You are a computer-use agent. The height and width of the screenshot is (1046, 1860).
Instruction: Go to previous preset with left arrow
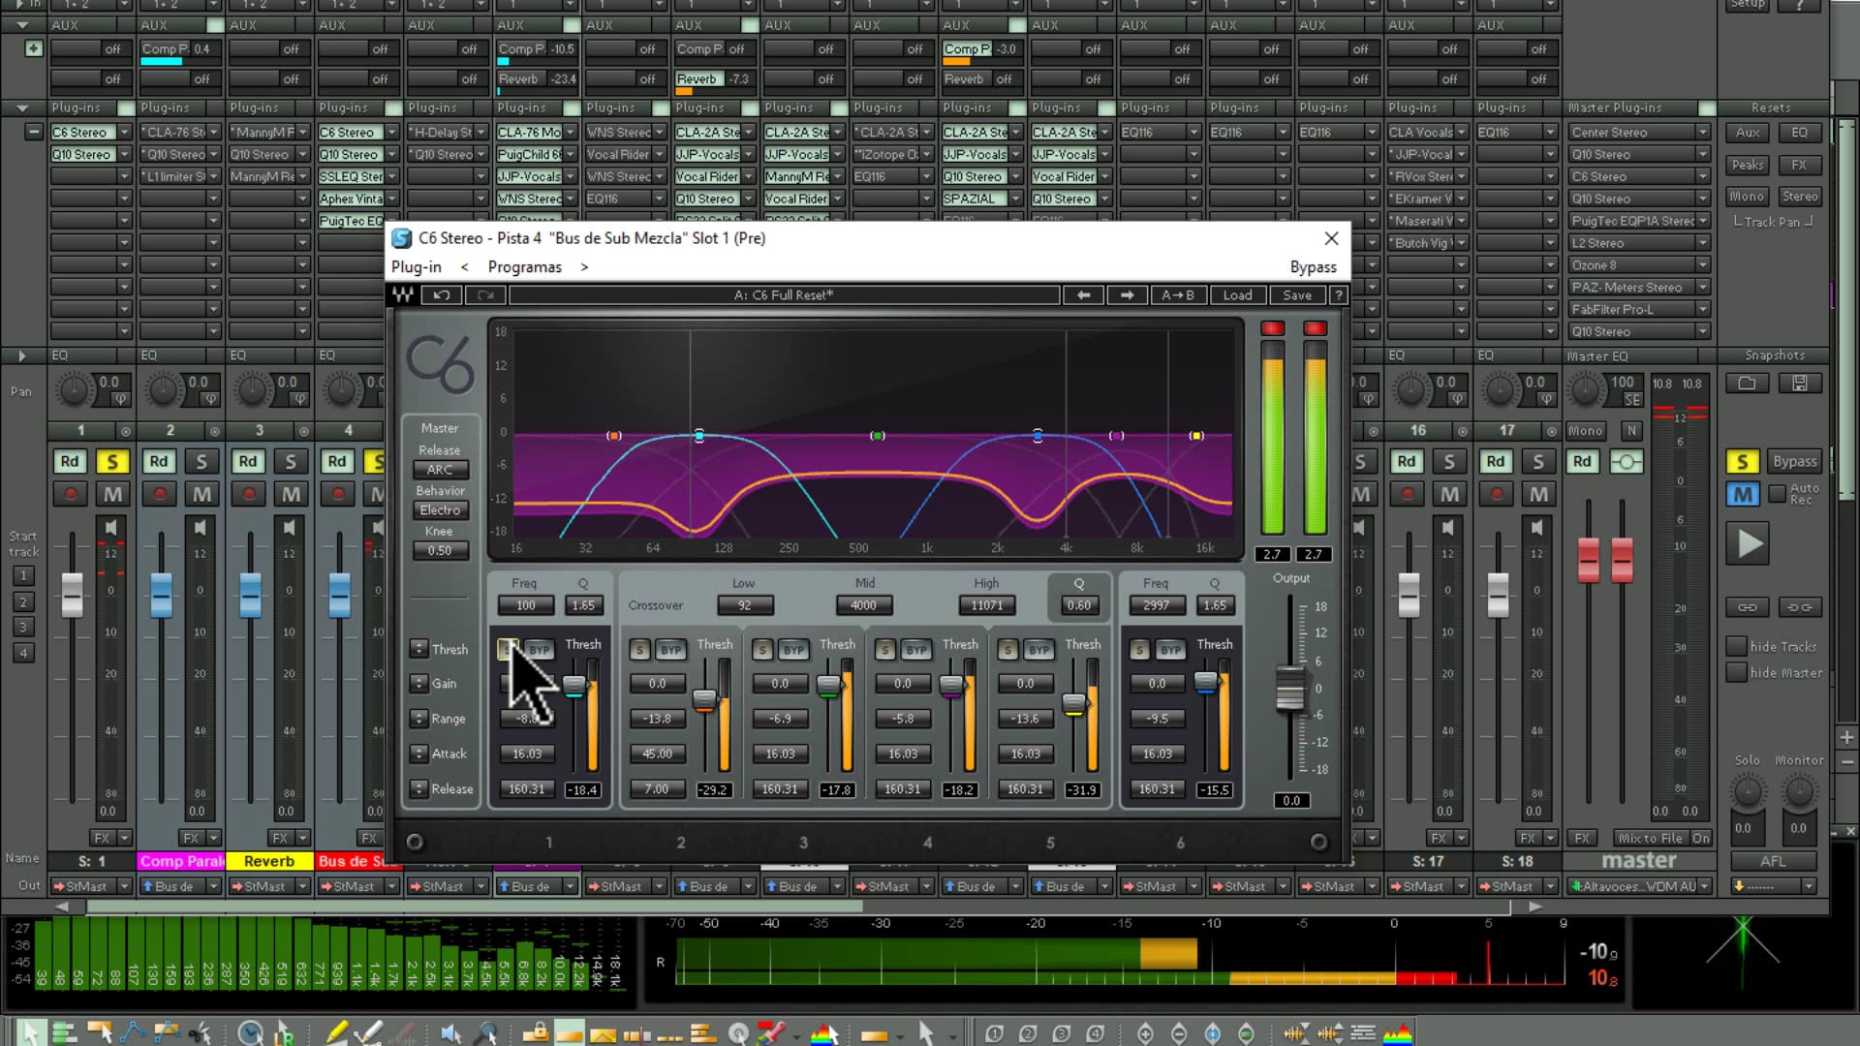pyautogui.click(x=1083, y=295)
